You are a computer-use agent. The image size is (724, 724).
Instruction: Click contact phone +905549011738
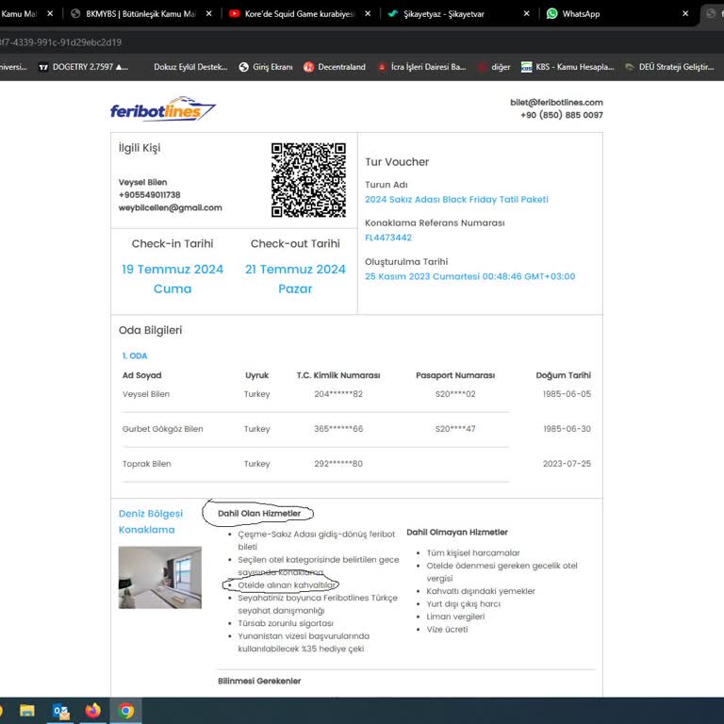[150, 195]
